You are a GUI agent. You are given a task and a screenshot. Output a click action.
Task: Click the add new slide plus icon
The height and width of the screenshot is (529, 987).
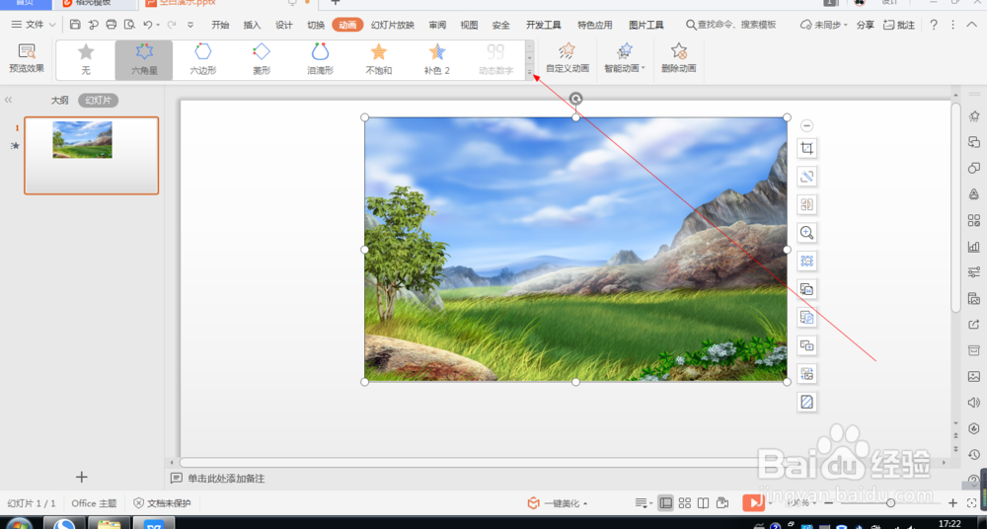[x=81, y=477]
